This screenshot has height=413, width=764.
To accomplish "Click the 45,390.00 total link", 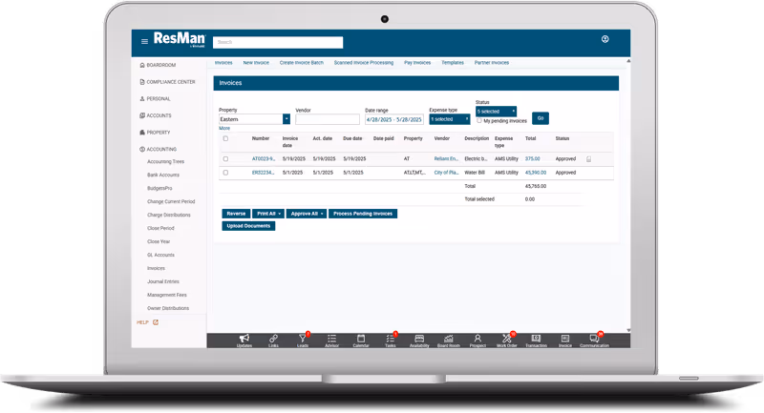I will (536, 173).
